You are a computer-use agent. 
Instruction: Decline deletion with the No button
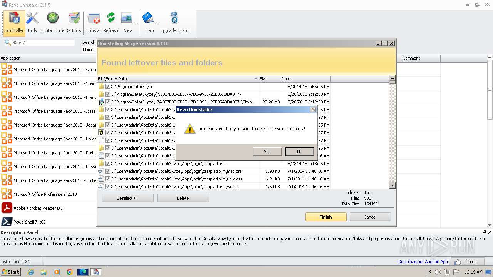pos(300,152)
